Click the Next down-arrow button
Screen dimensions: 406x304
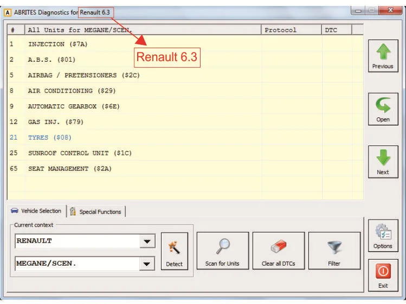(x=383, y=162)
